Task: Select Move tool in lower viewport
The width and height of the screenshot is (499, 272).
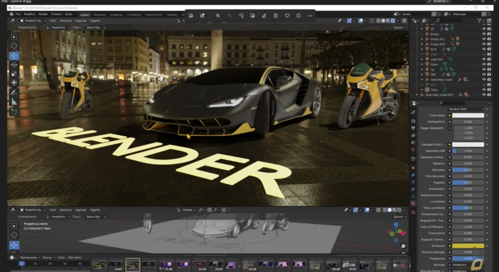Action: (x=14, y=245)
